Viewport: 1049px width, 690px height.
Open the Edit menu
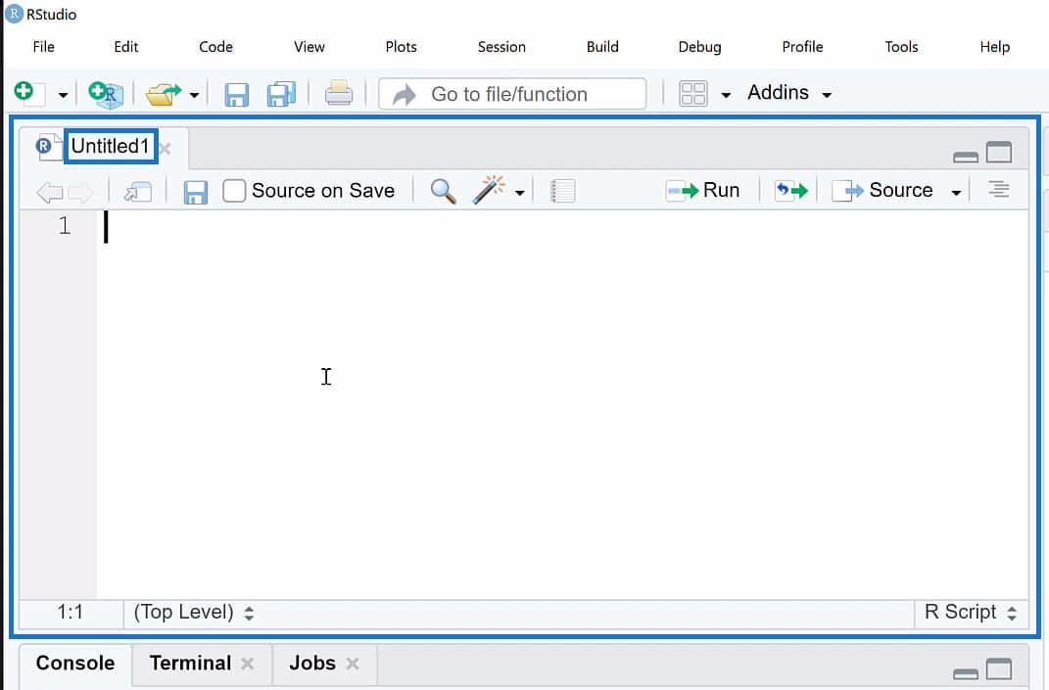(x=125, y=47)
